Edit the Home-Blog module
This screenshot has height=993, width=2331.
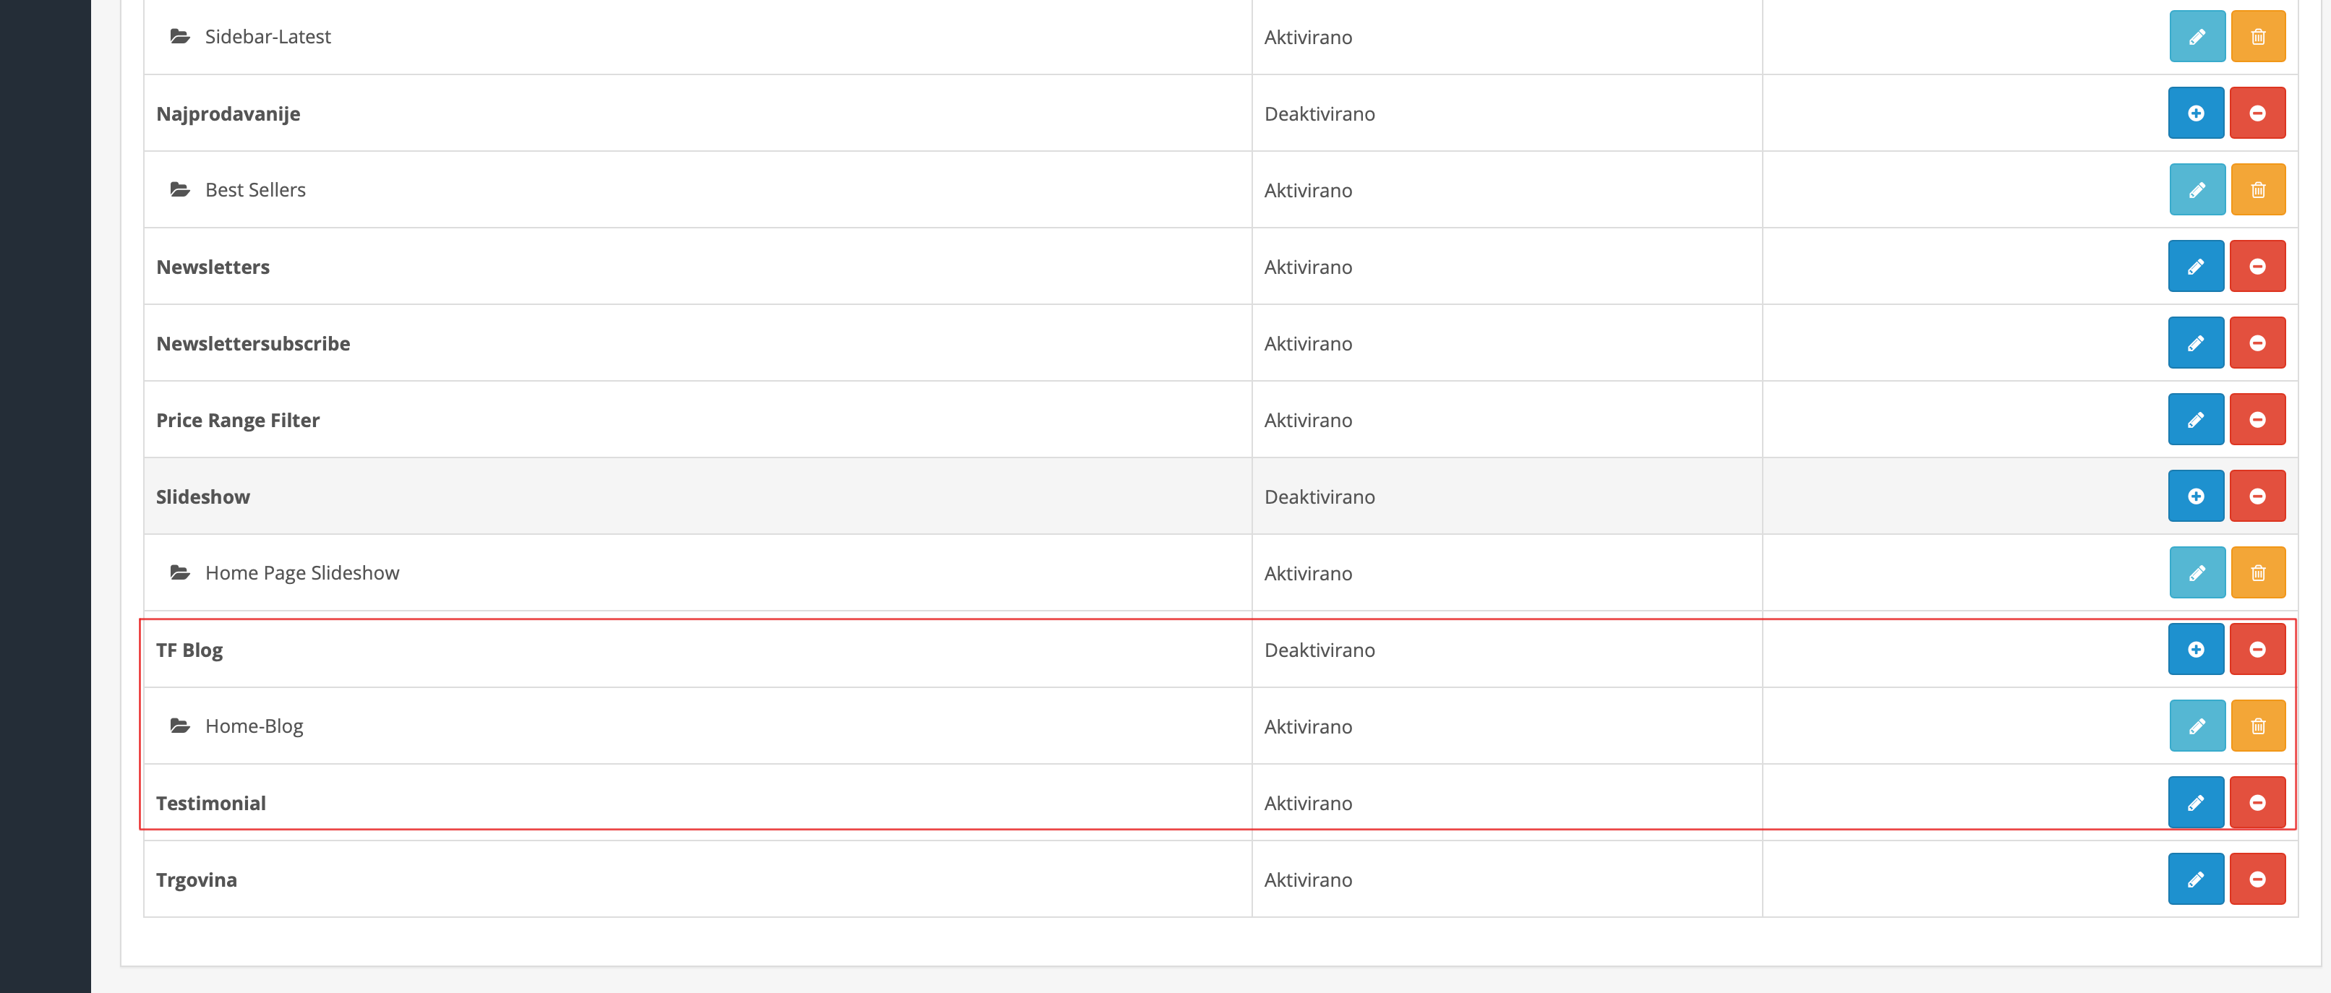coord(2197,726)
